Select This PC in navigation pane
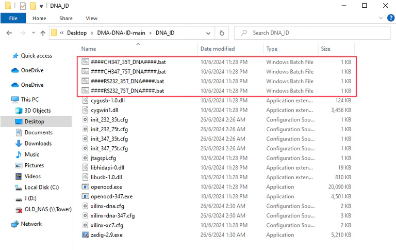Image resolution: width=396 pixels, height=250 pixels. (x=30, y=100)
